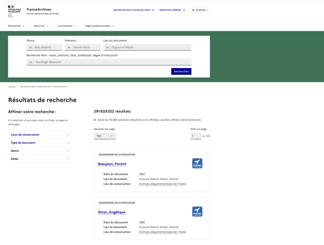Viewport: 324px width, 245px height.
Task: Focus the Prénoms text field
Action: (x=83, y=47)
